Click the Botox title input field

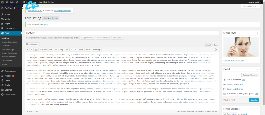[122, 33]
